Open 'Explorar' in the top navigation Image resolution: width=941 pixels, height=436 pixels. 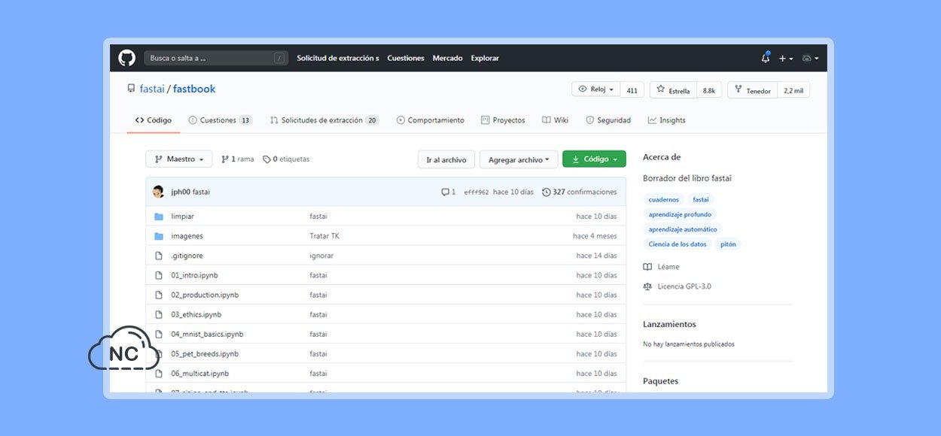point(485,58)
